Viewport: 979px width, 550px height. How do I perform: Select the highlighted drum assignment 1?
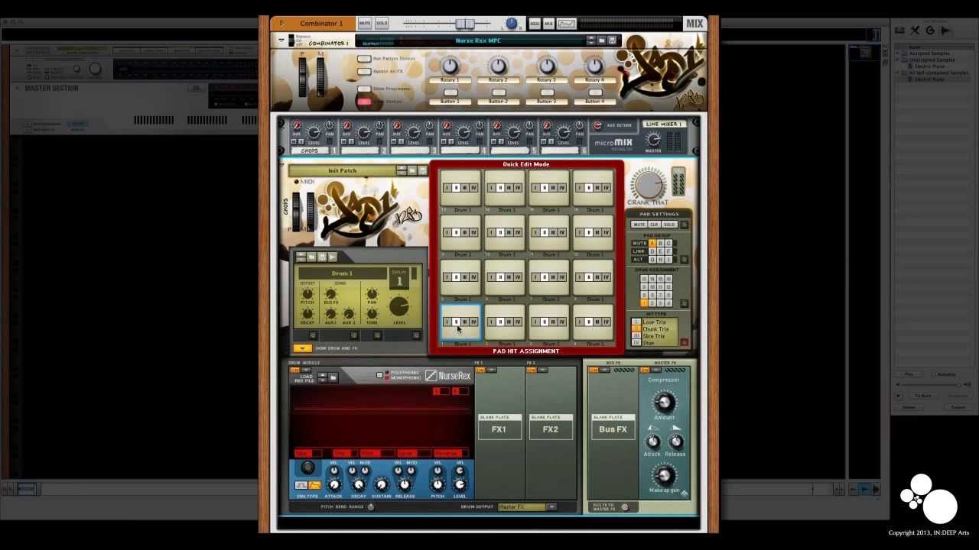pyautogui.click(x=644, y=303)
